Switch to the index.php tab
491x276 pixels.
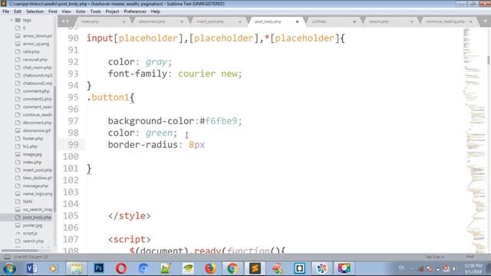[90, 21]
